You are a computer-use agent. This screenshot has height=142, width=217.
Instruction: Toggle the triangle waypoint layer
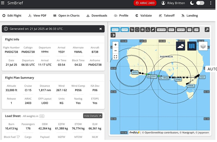click(148, 30)
